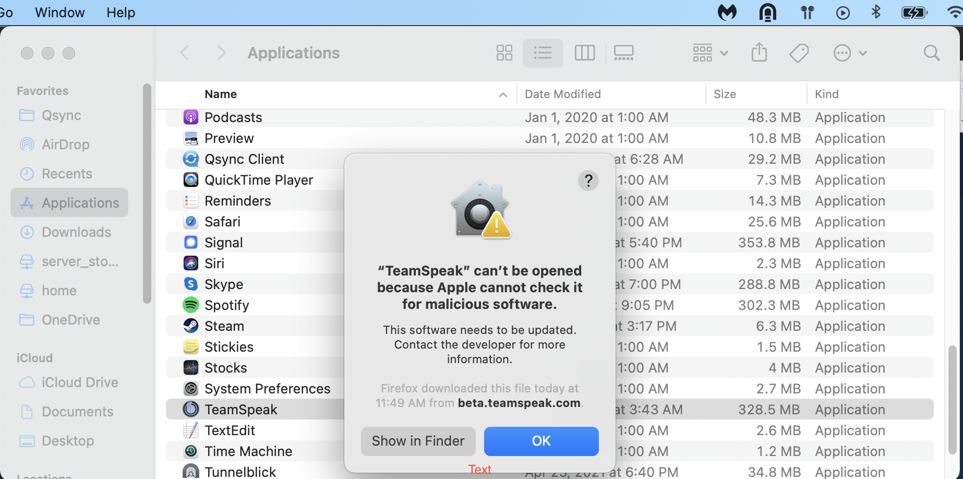Switch to icon grid view
Image resolution: width=963 pixels, height=479 pixels.
click(504, 53)
